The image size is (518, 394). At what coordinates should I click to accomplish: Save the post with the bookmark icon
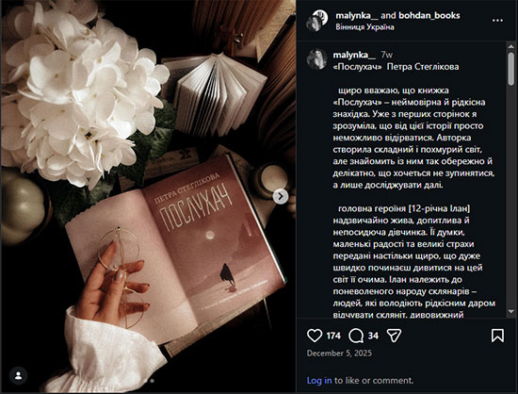click(x=497, y=336)
